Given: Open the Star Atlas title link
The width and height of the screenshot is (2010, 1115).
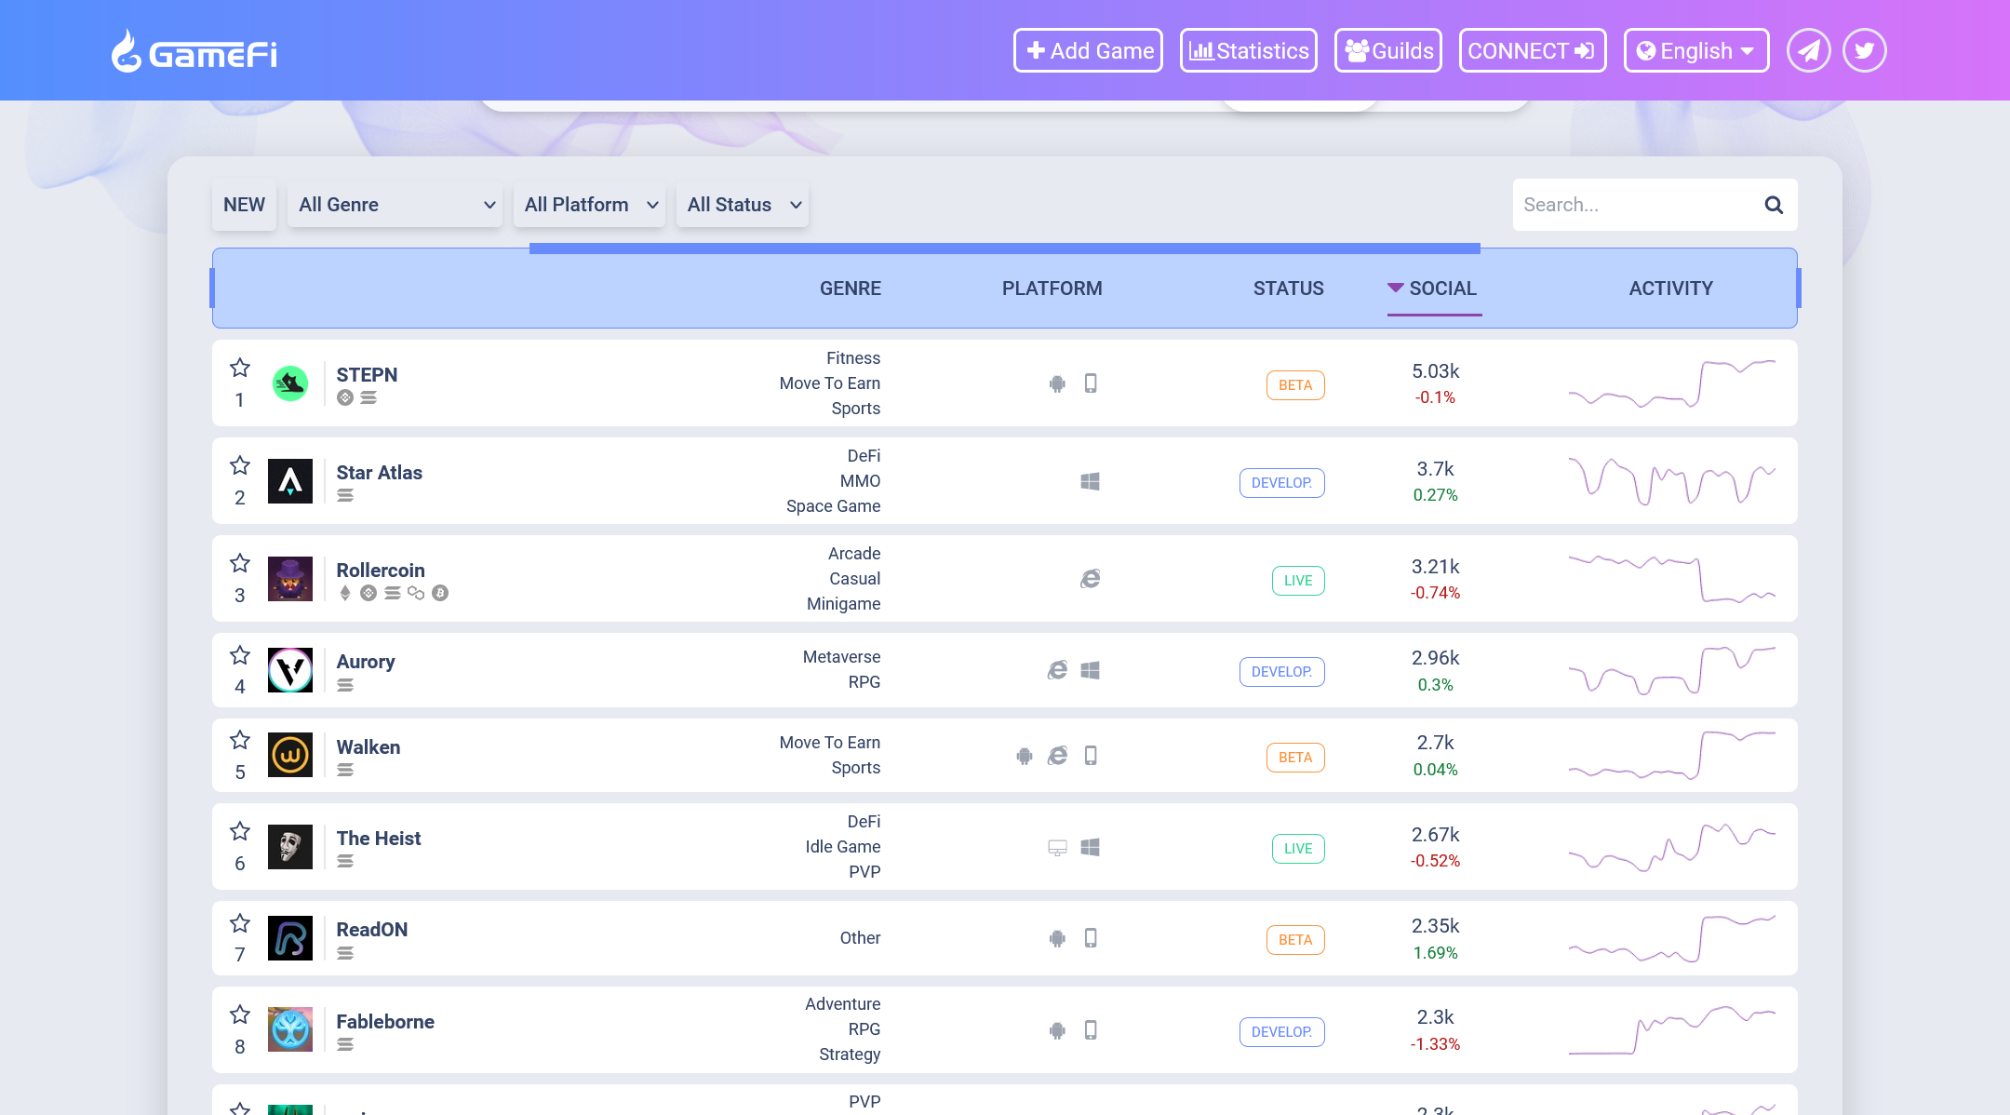Looking at the screenshot, I should point(379,472).
